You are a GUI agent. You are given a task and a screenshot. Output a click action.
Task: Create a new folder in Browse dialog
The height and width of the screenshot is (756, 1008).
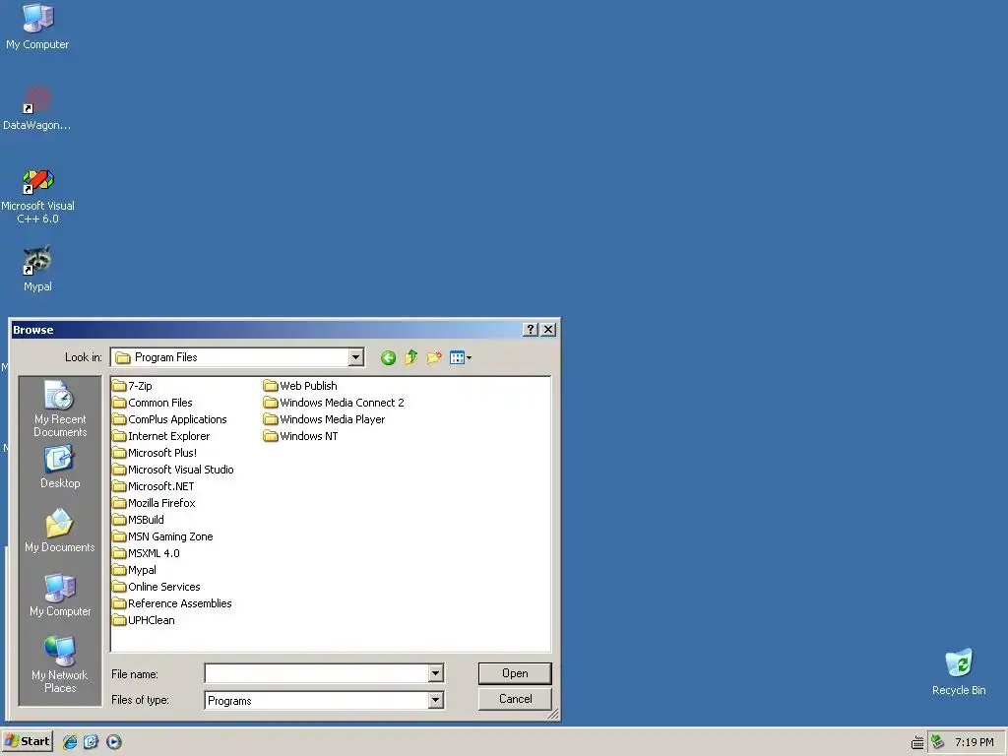pyautogui.click(x=434, y=357)
